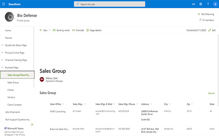Open Sales Office column dropdown

(64, 104)
